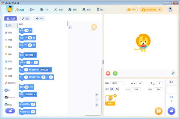Select the Variables block category
The image size is (180, 119).
tap(8, 76)
